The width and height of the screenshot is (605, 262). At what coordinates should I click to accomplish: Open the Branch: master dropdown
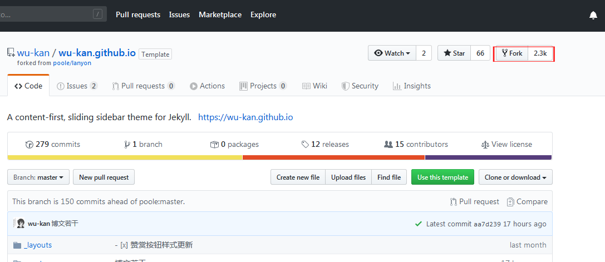pos(38,177)
